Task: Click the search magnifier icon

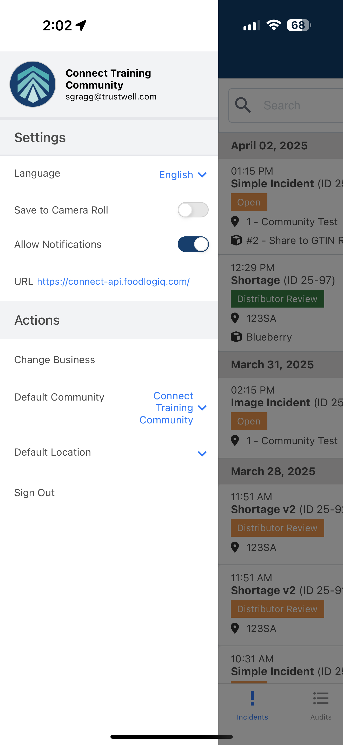Action: (x=243, y=105)
